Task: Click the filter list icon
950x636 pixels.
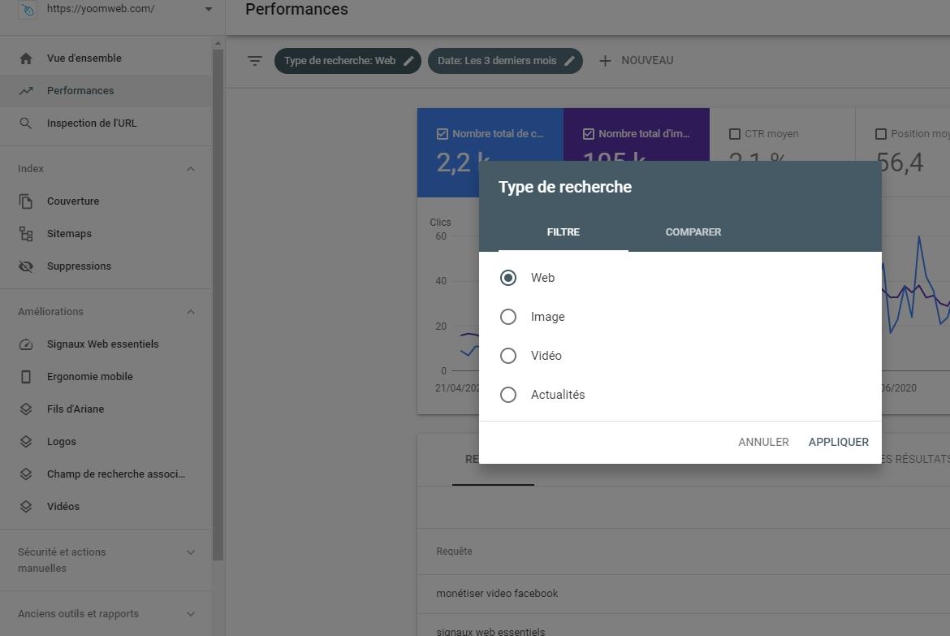Action: (255, 61)
